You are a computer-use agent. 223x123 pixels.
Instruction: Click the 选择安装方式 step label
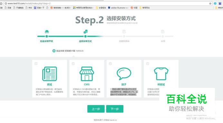coord(85,41)
